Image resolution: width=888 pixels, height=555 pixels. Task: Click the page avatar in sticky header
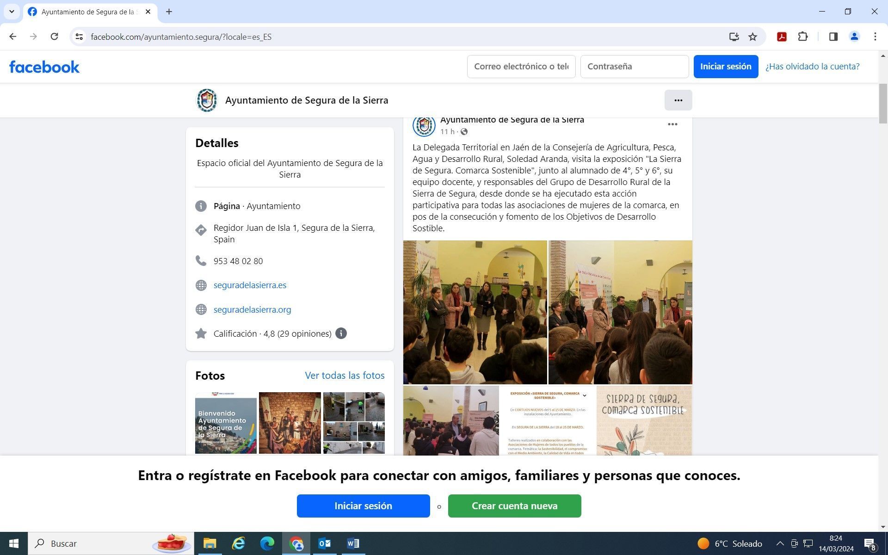207,100
